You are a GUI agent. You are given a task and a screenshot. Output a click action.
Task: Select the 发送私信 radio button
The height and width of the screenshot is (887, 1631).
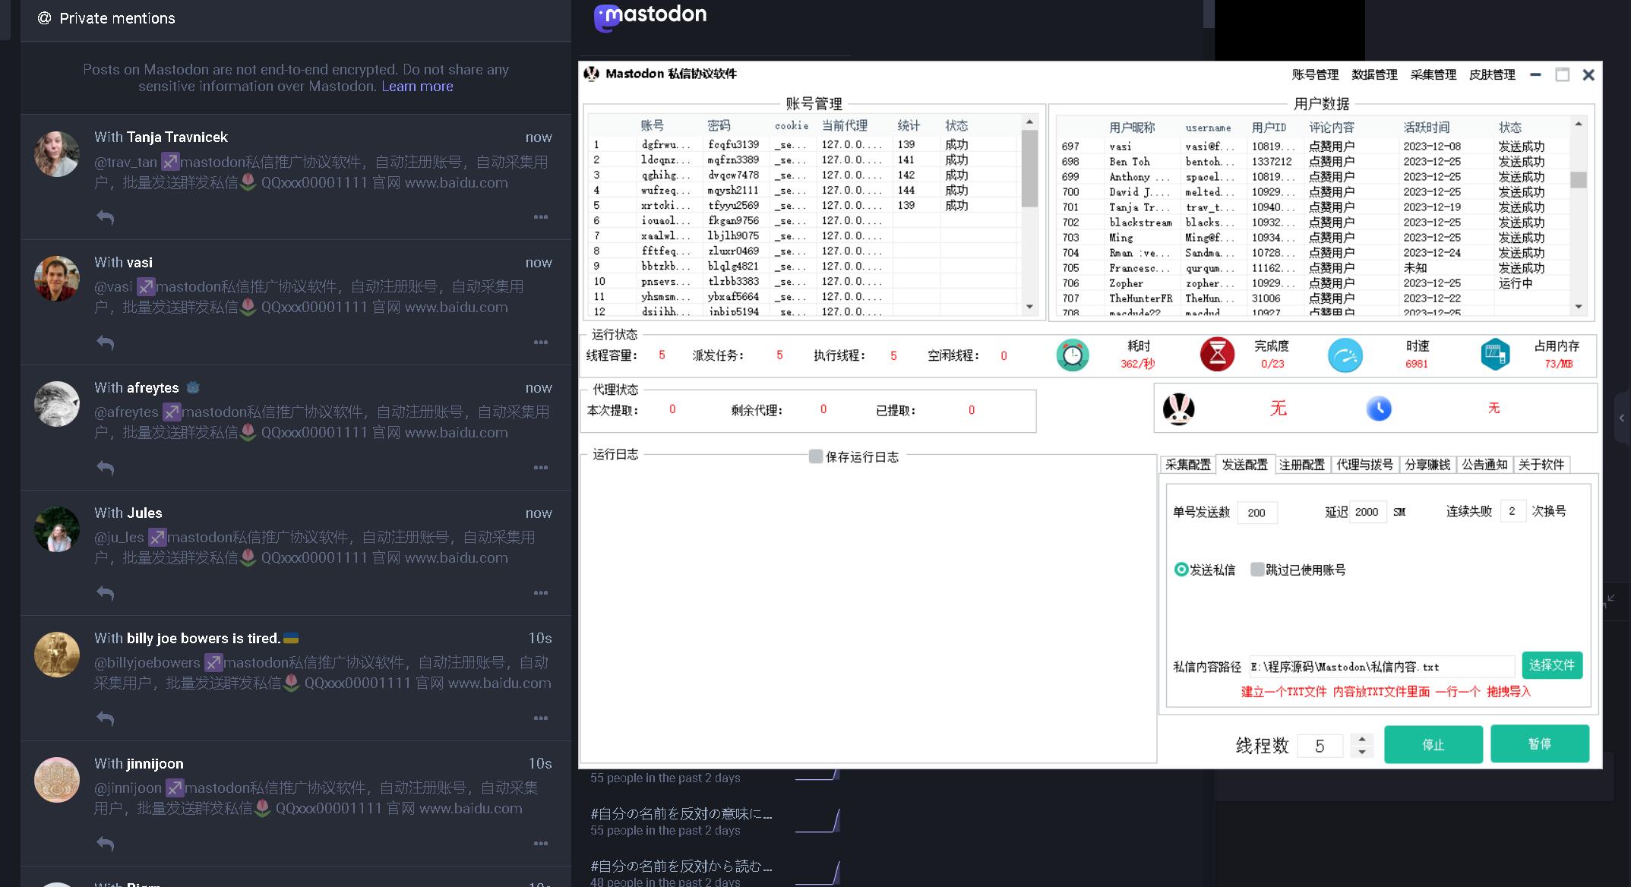point(1181,570)
